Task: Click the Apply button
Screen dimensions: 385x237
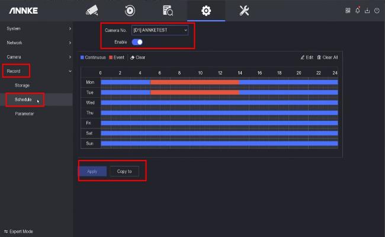Action: (92, 171)
